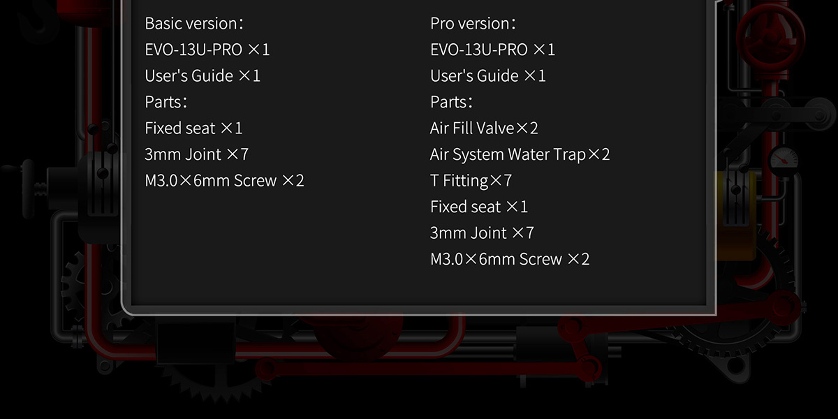
Task: Click Pro 'Fixed seat ×1' line
Action: 479,207
